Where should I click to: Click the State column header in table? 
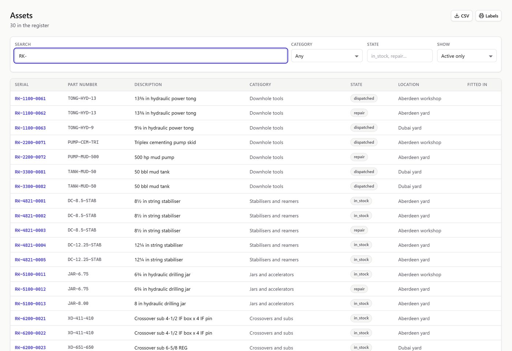(356, 84)
